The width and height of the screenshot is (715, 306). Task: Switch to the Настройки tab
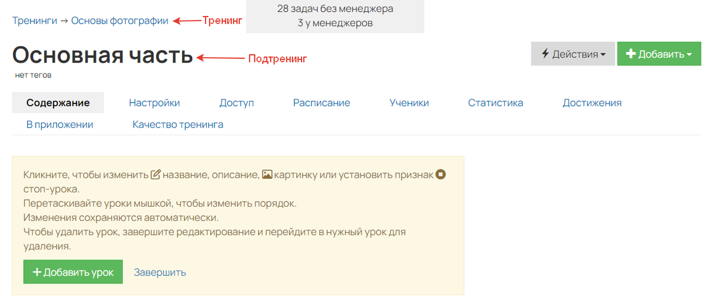(x=154, y=102)
